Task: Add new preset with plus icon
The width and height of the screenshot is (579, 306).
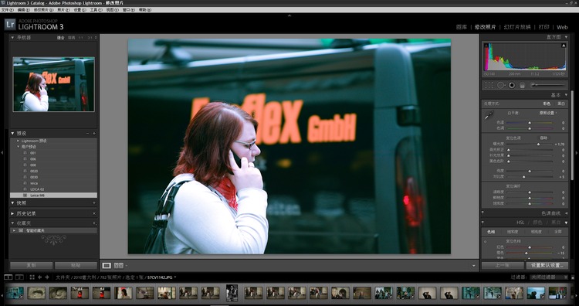Action: [94, 134]
